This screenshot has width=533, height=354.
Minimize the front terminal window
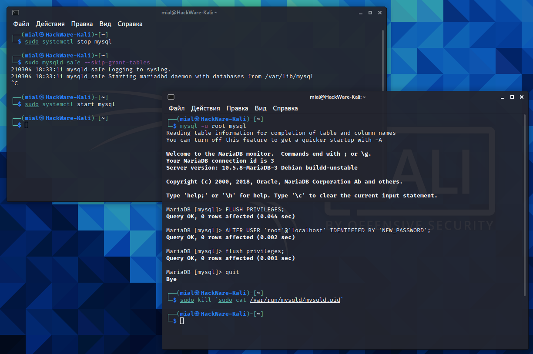[x=503, y=97]
